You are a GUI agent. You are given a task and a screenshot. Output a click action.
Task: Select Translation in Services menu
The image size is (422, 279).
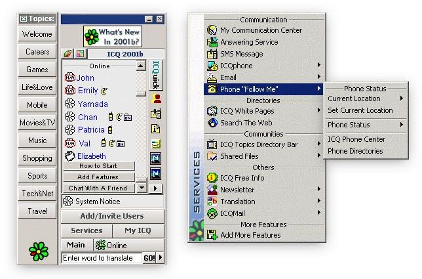(263, 202)
